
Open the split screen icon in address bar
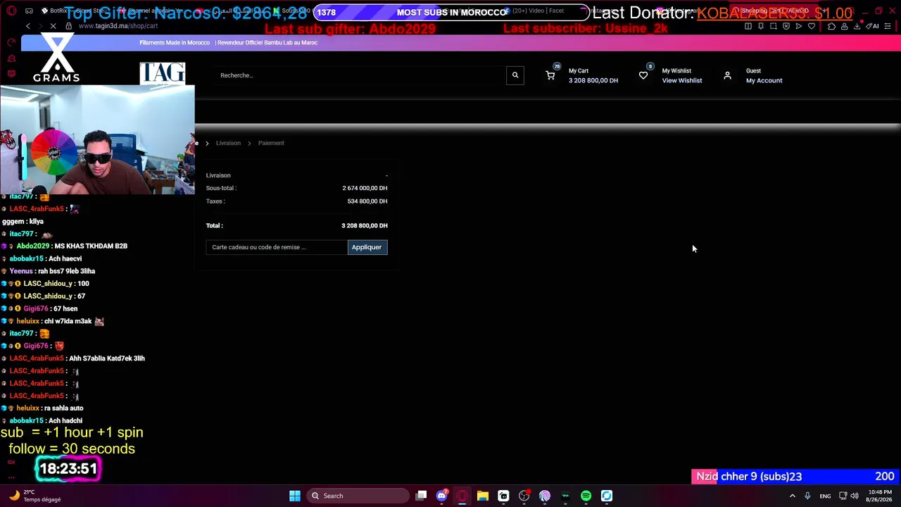click(748, 26)
